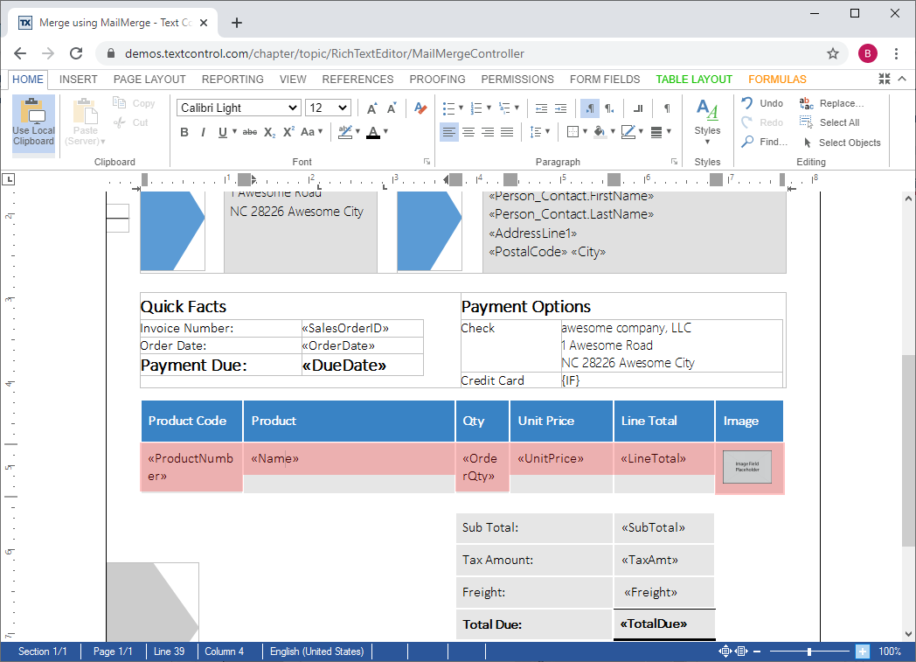This screenshot has width=916, height=662.
Task: Open TABLE LAYOUT ribbon tab
Action: point(694,80)
